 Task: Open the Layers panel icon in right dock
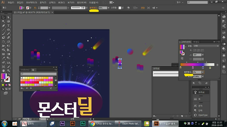click(224, 67)
